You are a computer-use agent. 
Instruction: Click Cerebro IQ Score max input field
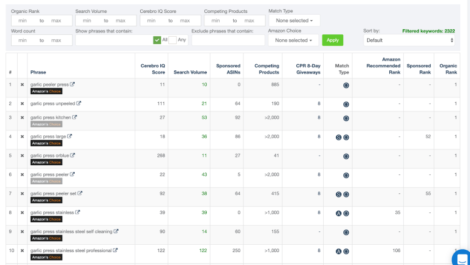tap(186, 20)
